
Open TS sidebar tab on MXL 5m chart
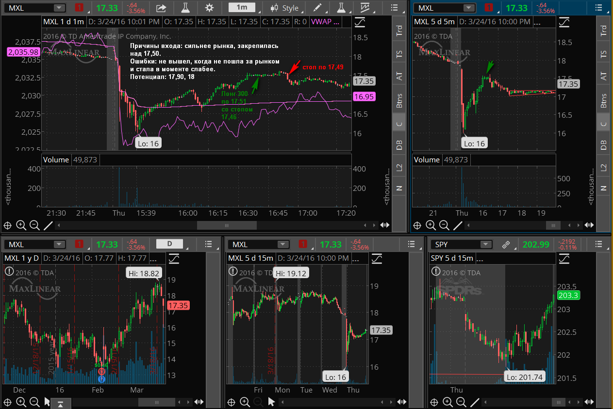coord(603,54)
